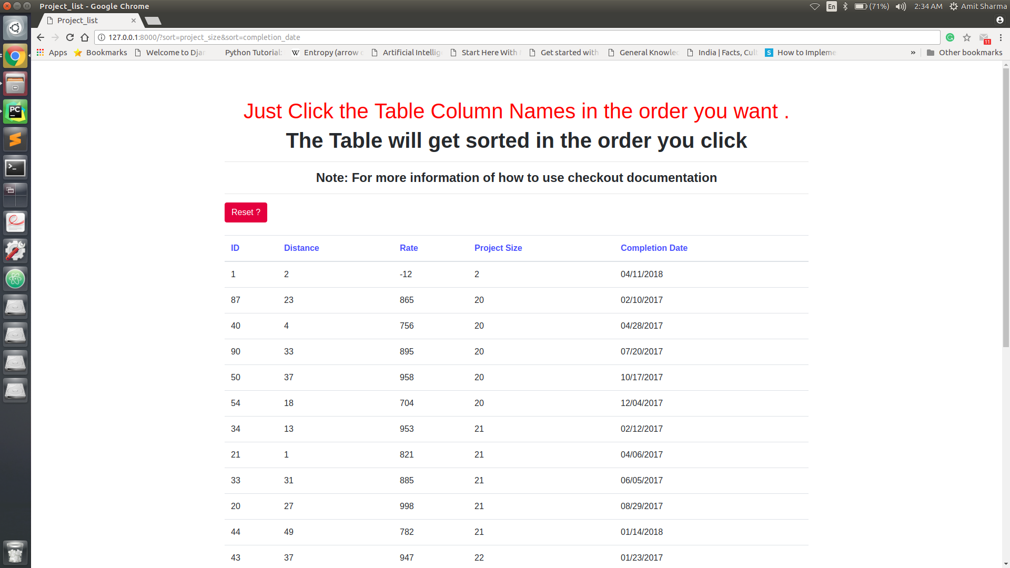Click the browser Back arrow
This screenshot has width=1010, height=568.
(41, 37)
